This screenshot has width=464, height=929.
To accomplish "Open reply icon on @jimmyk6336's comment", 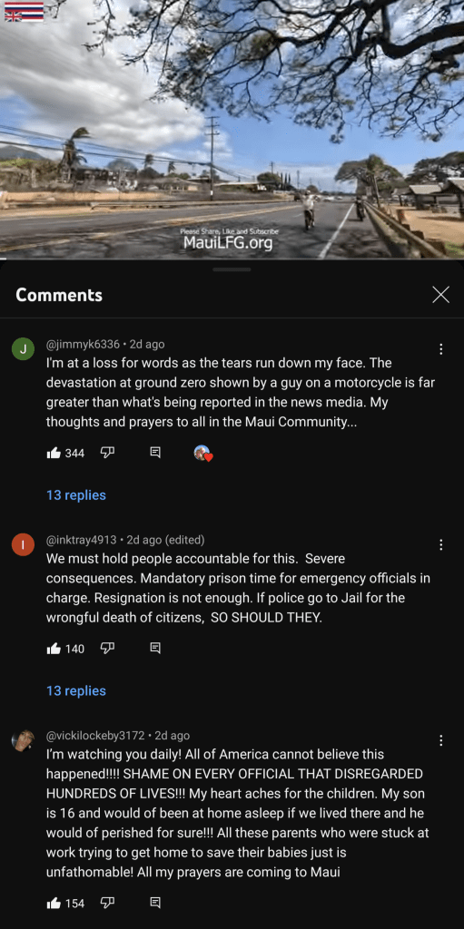I will point(155,454).
